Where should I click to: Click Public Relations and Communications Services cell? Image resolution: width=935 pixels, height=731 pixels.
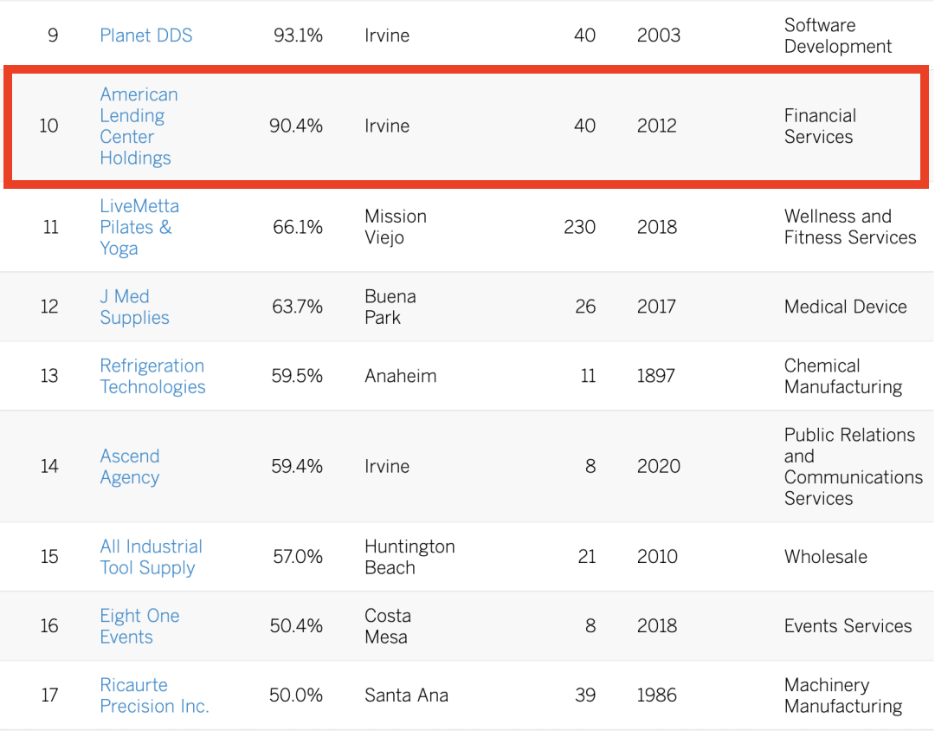point(853,467)
